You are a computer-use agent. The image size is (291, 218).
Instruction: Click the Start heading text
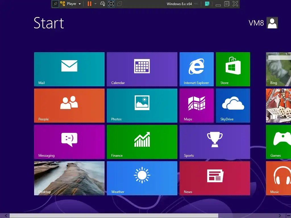(49, 23)
